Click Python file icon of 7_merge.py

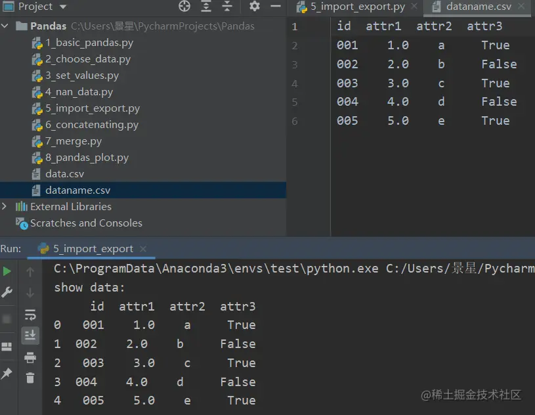37,141
